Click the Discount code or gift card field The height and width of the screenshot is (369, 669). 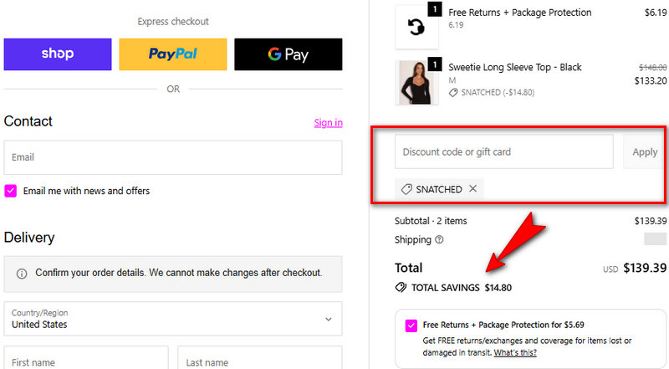[503, 152]
